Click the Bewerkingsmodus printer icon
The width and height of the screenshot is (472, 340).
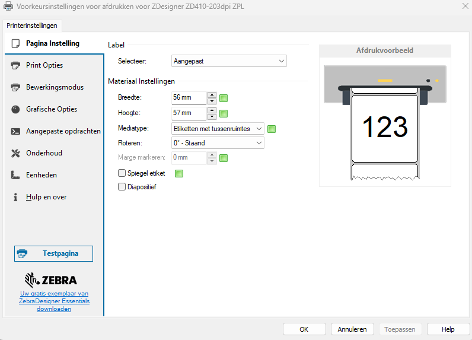15,87
